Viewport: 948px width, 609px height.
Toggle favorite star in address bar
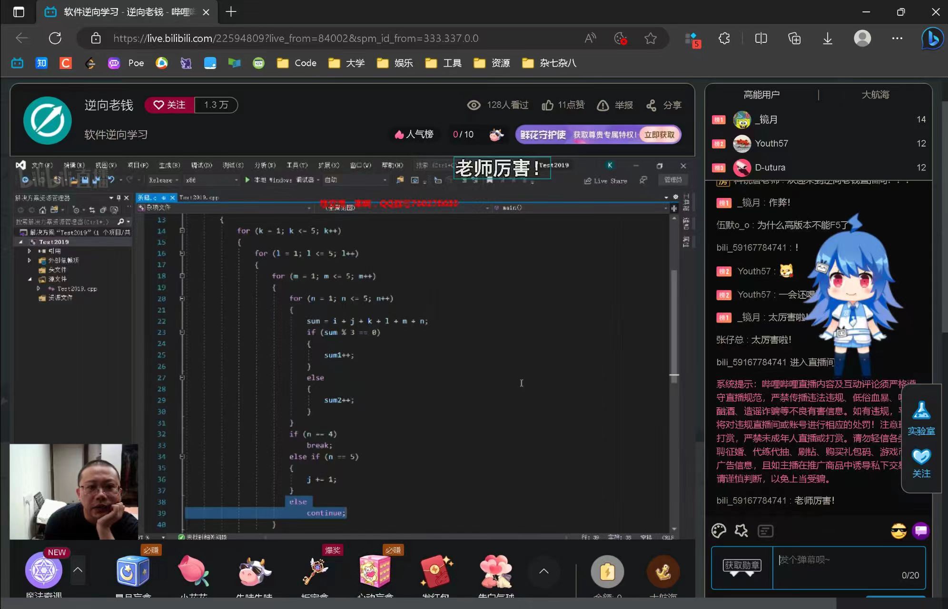[x=651, y=39]
